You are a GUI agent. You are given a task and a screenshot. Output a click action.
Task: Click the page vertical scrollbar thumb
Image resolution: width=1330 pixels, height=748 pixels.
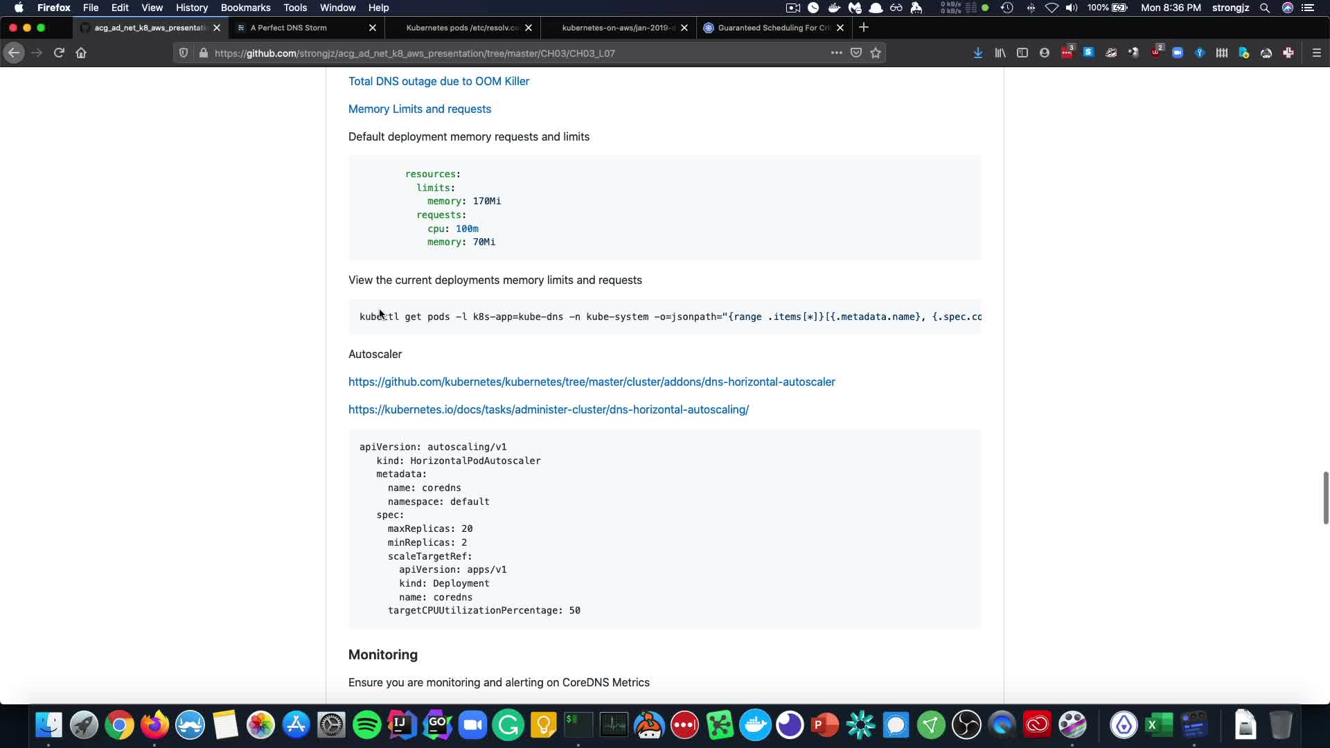pos(1325,497)
